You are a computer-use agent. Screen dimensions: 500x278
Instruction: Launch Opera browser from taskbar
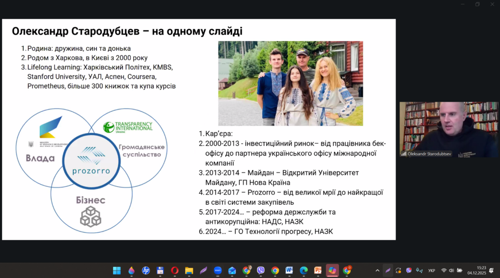pyautogui.click(x=174, y=270)
